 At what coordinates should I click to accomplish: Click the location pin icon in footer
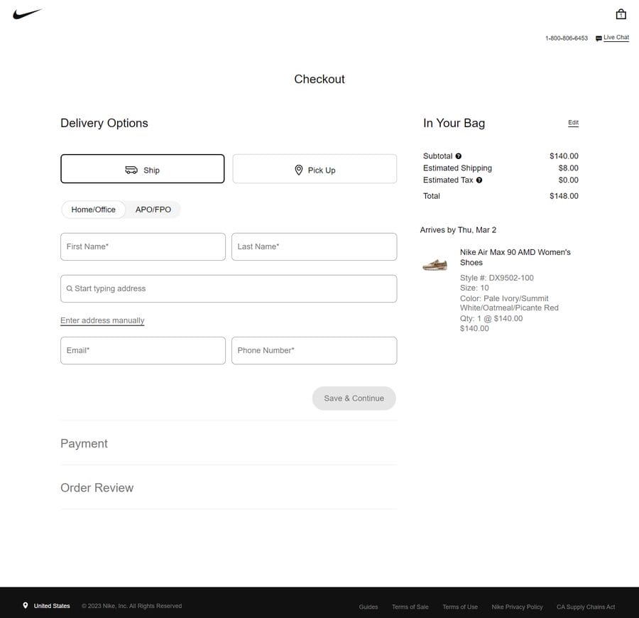pos(26,605)
